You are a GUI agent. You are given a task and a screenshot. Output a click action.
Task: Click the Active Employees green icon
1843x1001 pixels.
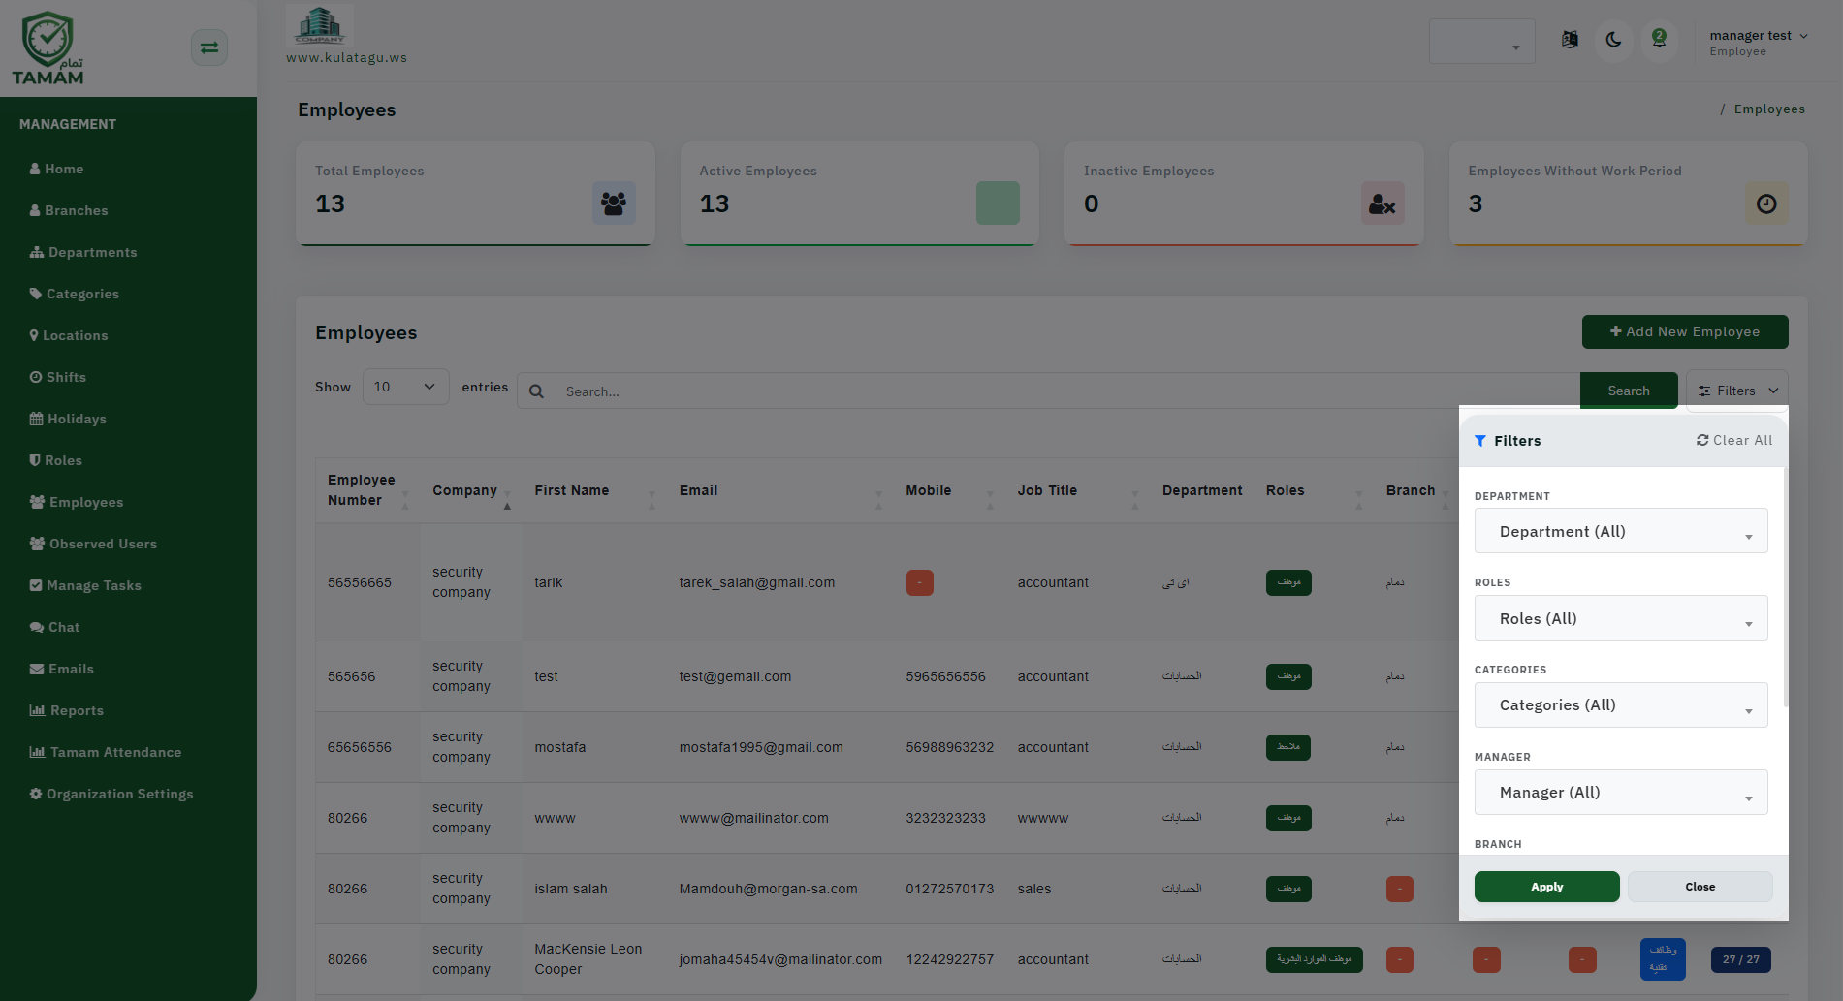coord(998,203)
